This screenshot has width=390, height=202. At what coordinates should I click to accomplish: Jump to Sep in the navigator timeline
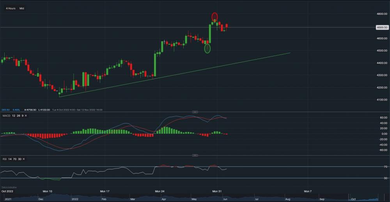322,199
